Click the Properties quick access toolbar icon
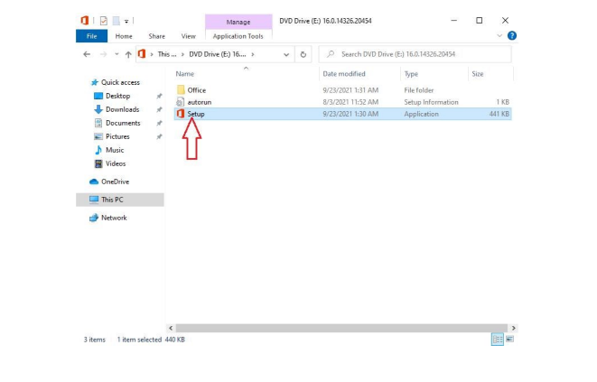This screenshot has width=597, height=382. 103,21
